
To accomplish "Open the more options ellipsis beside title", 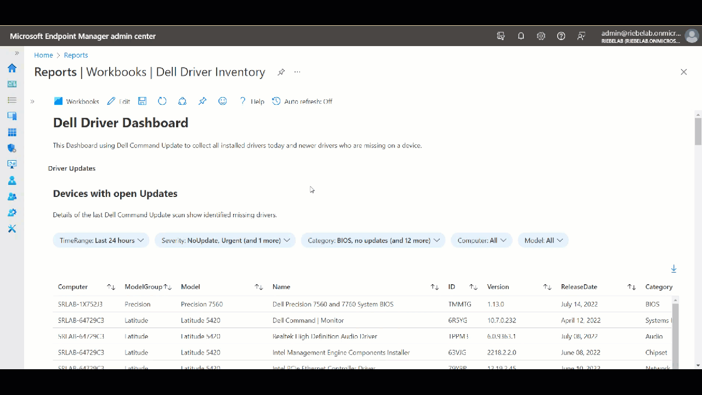I will point(297,72).
